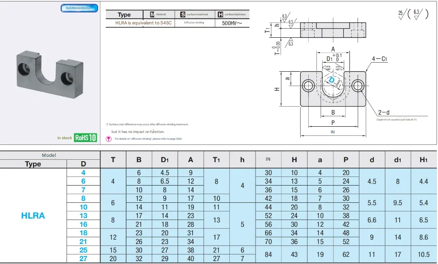Viewport: 438px width, 264px height.
Task: Click the HLRA type name in table
Action: [x=33, y=216]
